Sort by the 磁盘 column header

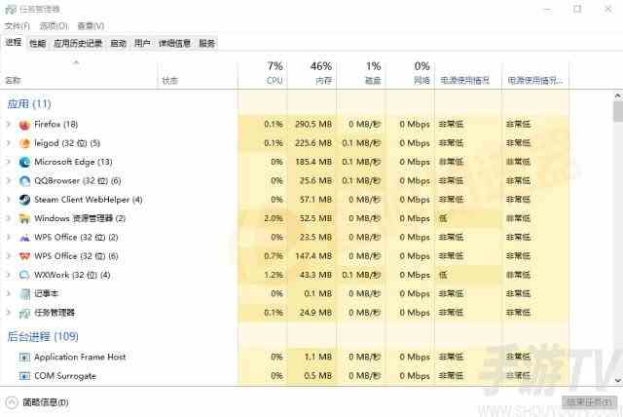coord(361,73)
